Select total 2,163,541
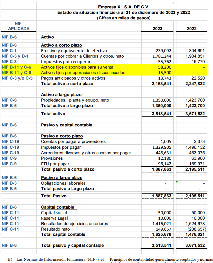 pyautogui.click(x=161, y=84)
